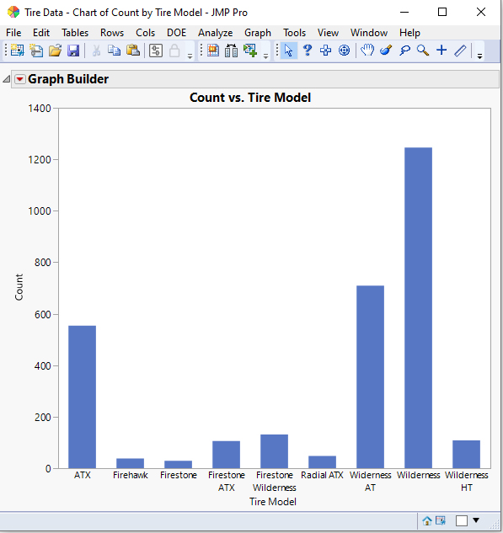Click the 'Firehawk' x-axis category label
Screen dimensions: 503x533
point(131,475)
